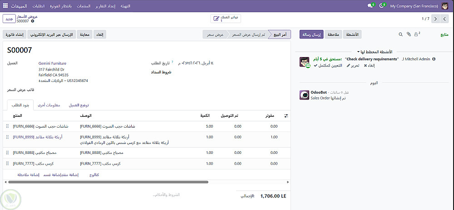Cancel the planned activity (إلغاء) in chatter
The image size is (454, 210).
370,66
